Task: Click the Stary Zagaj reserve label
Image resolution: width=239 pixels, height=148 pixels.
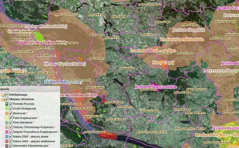Action: click(163, 62)
